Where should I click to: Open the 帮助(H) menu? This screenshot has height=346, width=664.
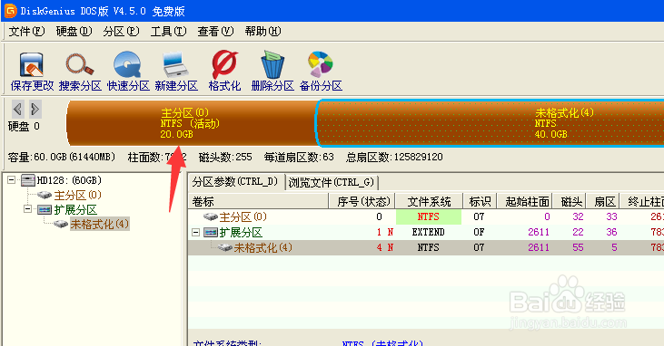point(263,32)
